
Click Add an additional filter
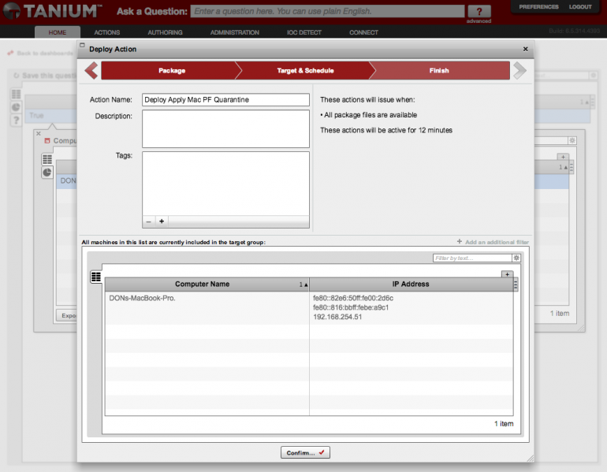pos(493,242)
